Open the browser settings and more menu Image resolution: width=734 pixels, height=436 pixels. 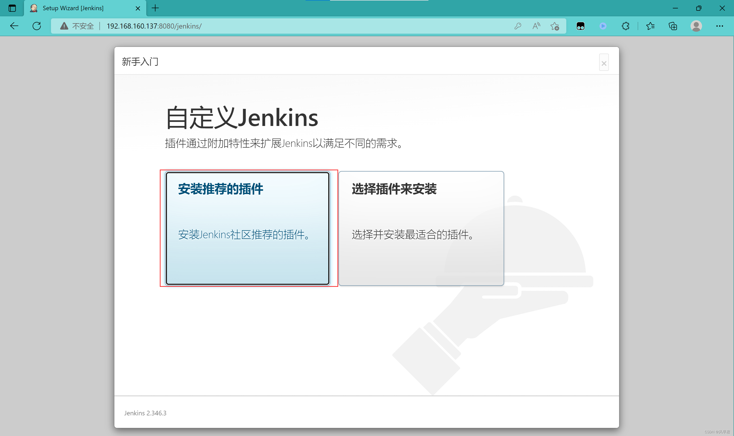(x=720, y=26)
